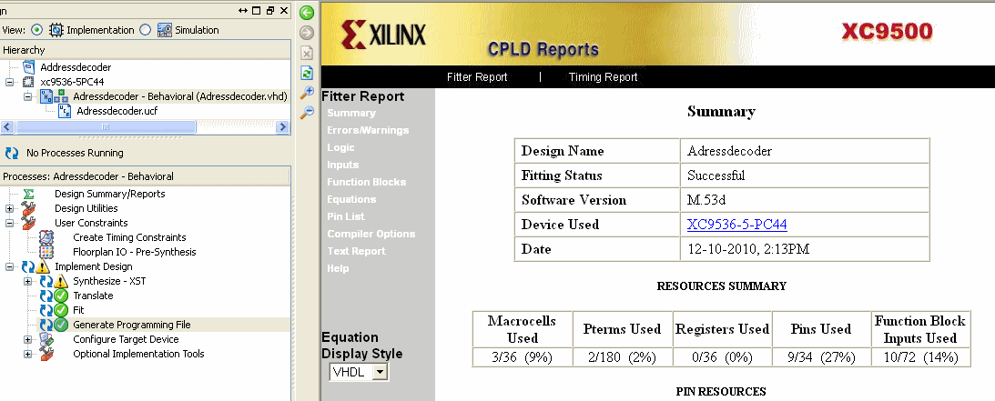This screenshot has width=995, height=401.
Task: Select the Simulation view radio button
Action: (x=146, y=30)
